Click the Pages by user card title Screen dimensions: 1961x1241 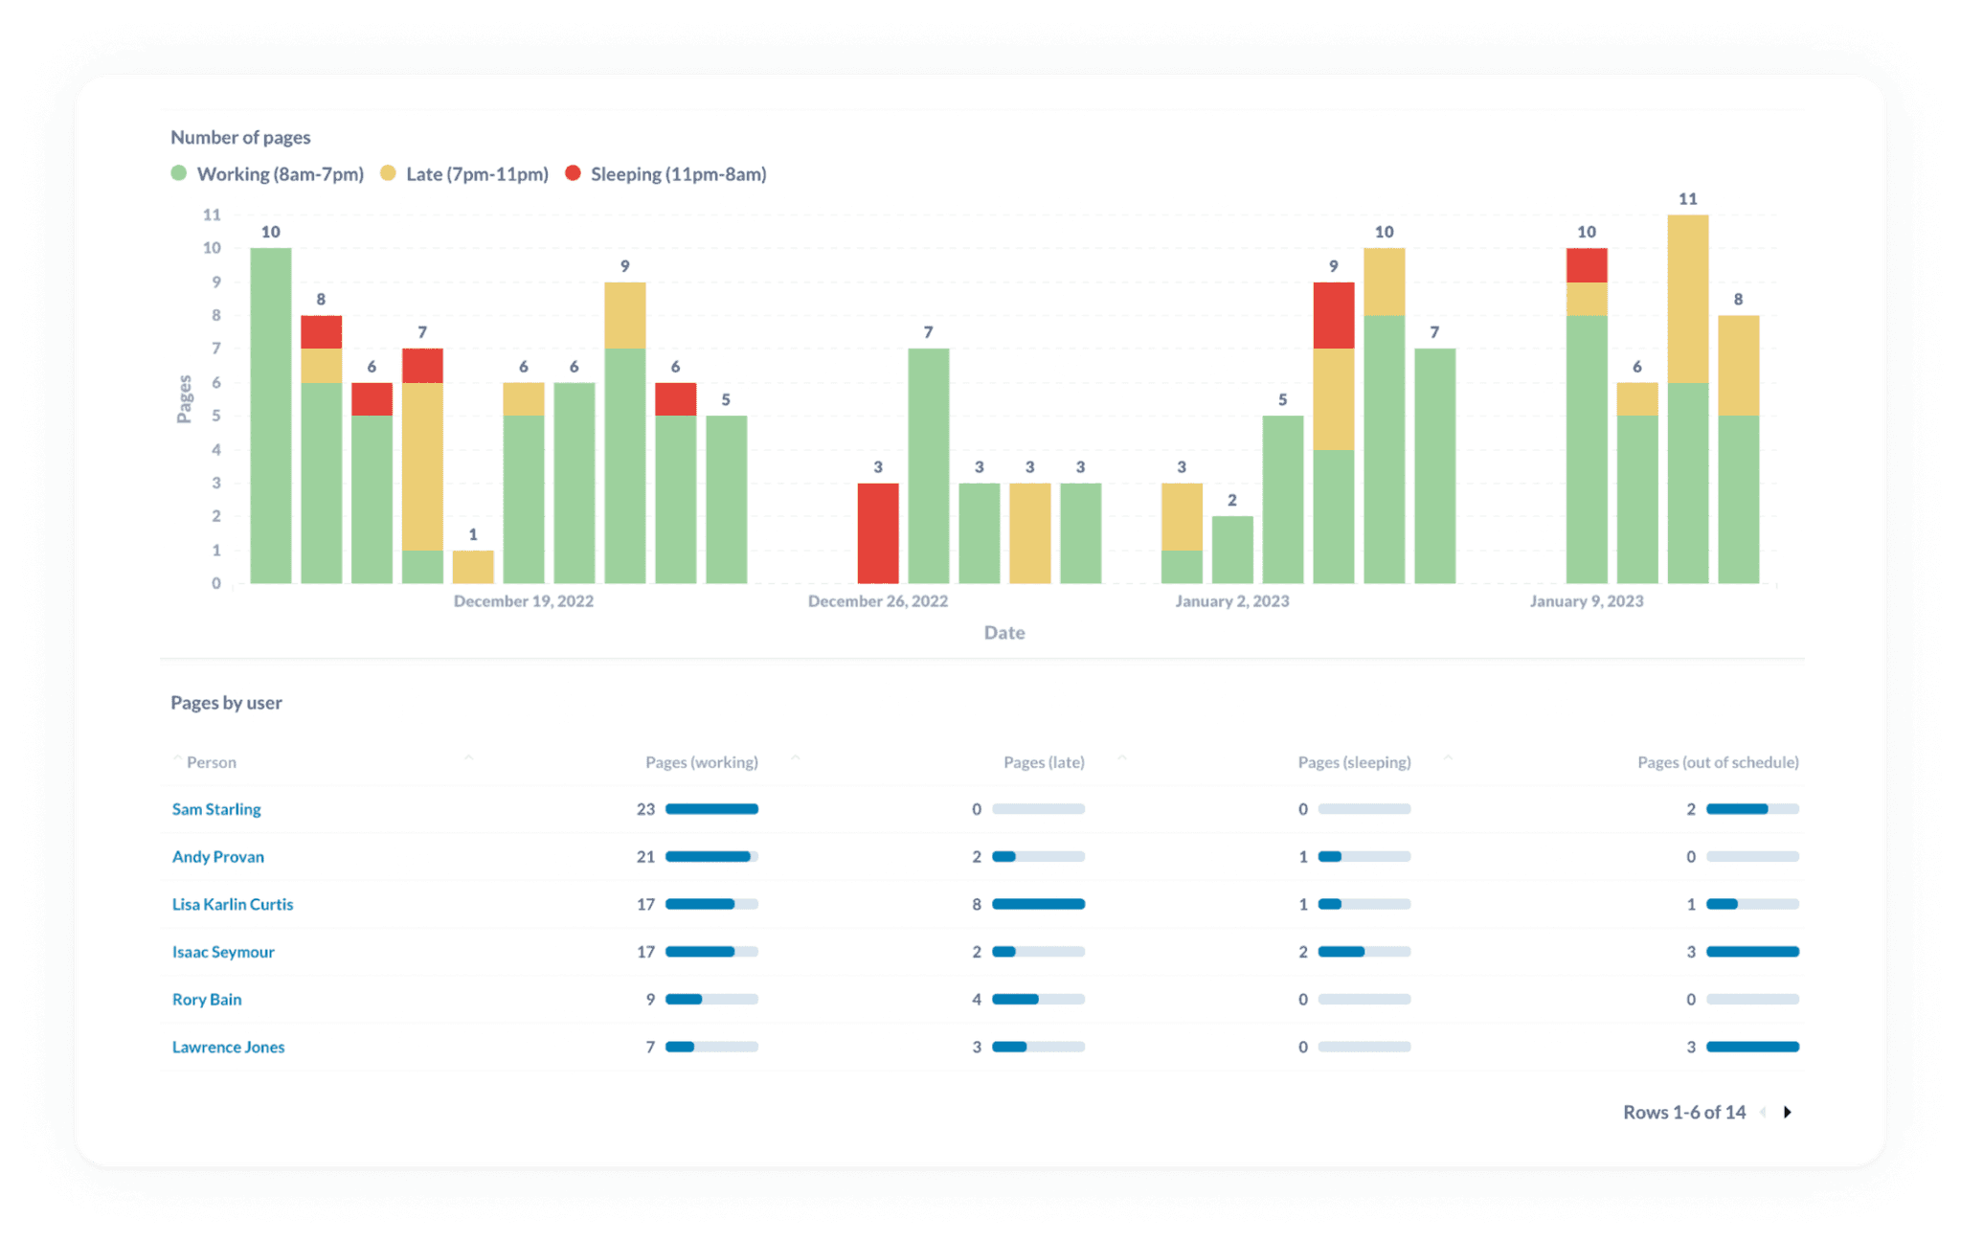[x=226, y=703]
